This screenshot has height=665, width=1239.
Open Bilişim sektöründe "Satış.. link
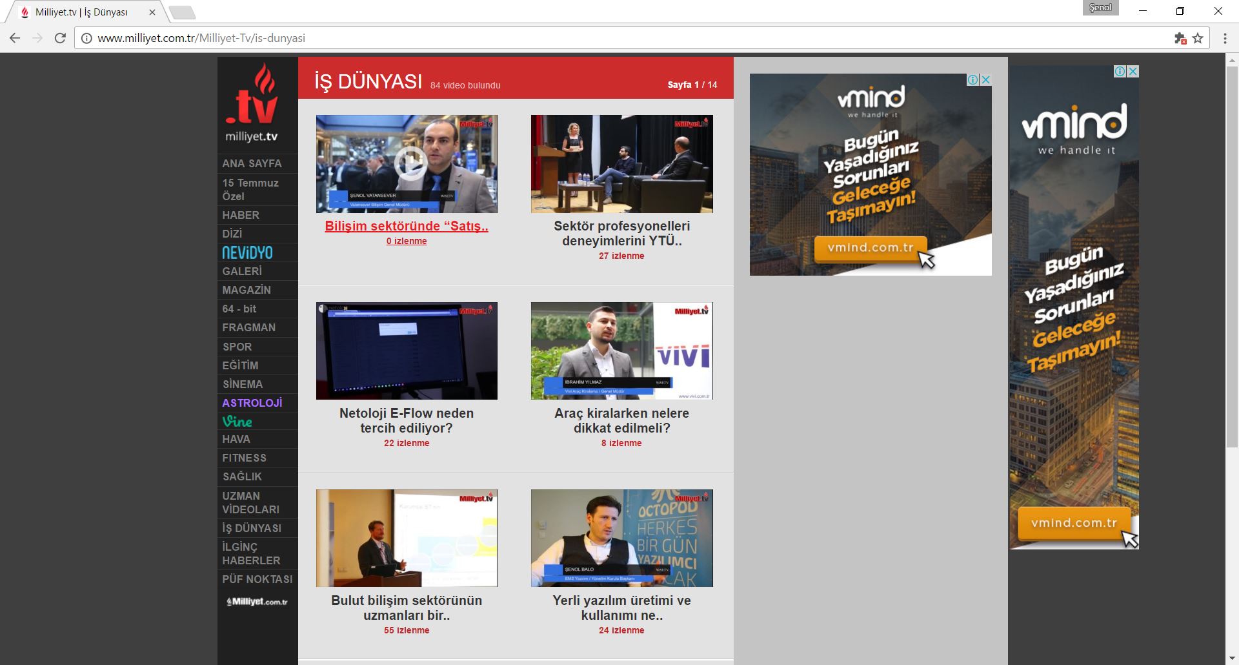[x=407, y=226]
